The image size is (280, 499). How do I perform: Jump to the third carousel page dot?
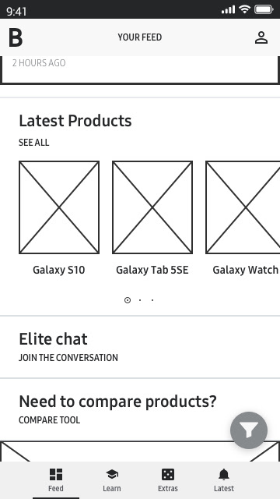pos(152,300)
